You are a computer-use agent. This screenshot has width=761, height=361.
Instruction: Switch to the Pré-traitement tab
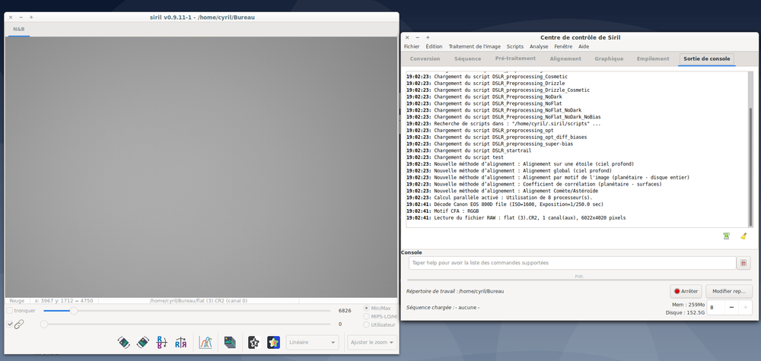click(x=515, y=59)
